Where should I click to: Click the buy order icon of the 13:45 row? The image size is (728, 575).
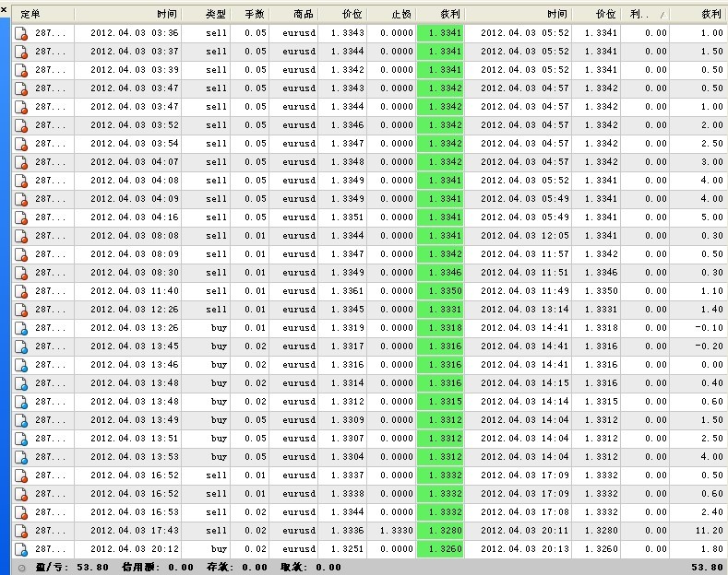tap(21, 346)
